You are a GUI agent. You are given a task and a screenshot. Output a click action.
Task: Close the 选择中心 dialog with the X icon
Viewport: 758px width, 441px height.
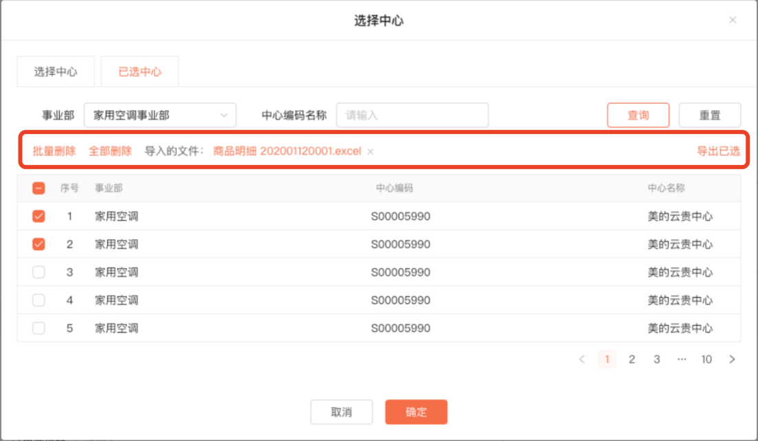point(733,20)
